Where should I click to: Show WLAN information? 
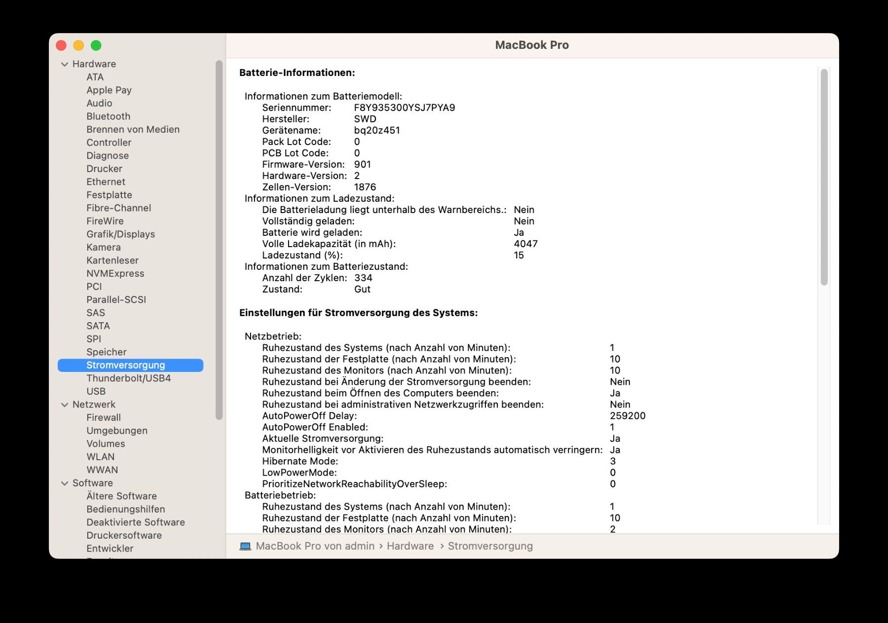tap(101, 457)
